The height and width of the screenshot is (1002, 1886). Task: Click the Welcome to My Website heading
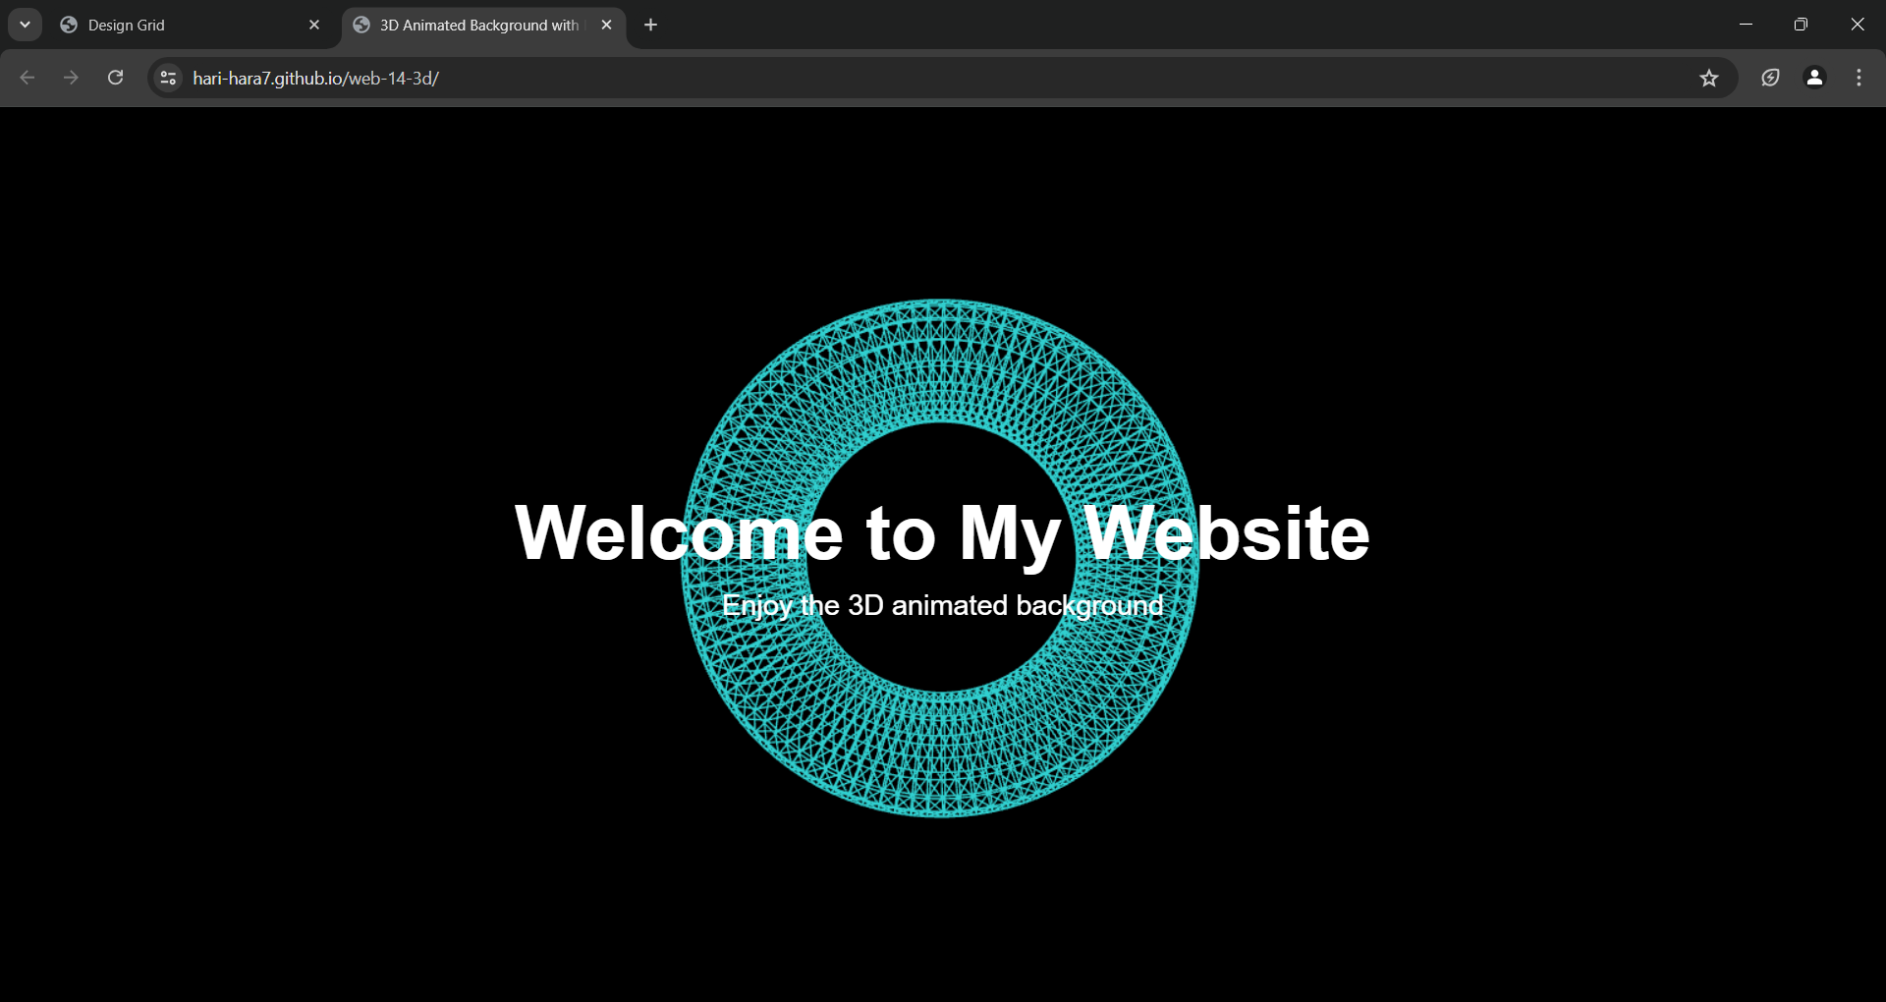pyautogui.click(x=942, y=533)
